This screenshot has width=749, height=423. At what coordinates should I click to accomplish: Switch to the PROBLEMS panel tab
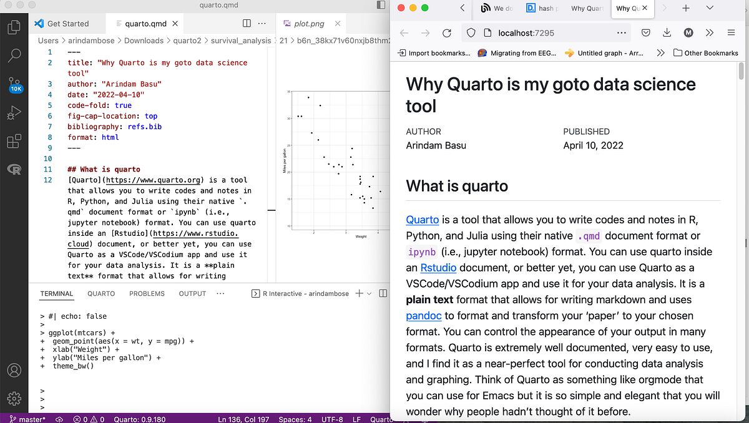(x=147, y=293)
